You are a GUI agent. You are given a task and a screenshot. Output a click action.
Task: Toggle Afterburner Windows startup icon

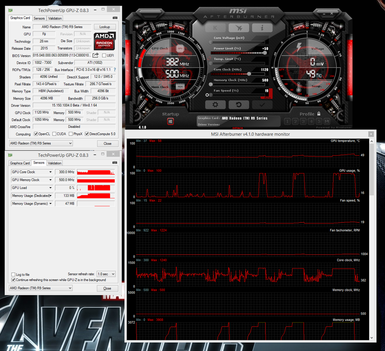pyautogui.click(x=170, y=121)
